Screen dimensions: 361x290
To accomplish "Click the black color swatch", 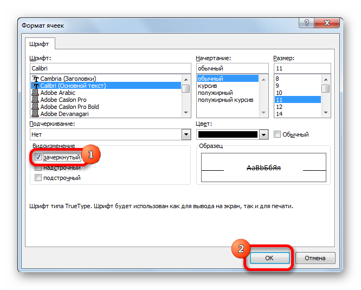I will (228, 134).
